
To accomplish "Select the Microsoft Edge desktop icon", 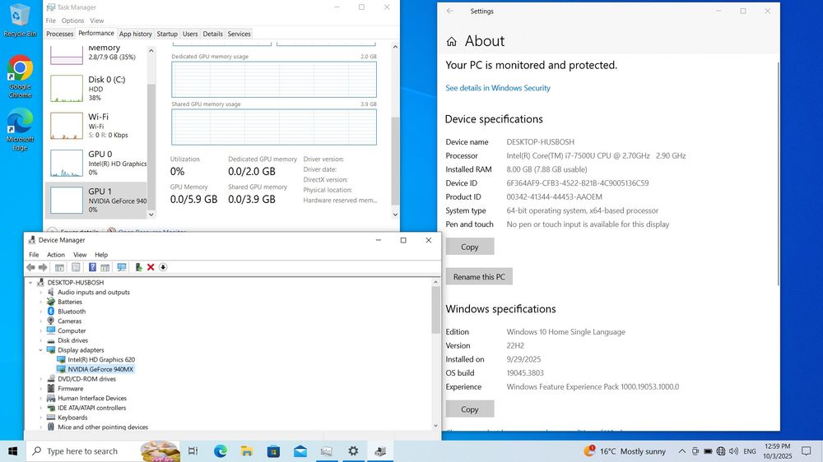I will tap(20, 130).
